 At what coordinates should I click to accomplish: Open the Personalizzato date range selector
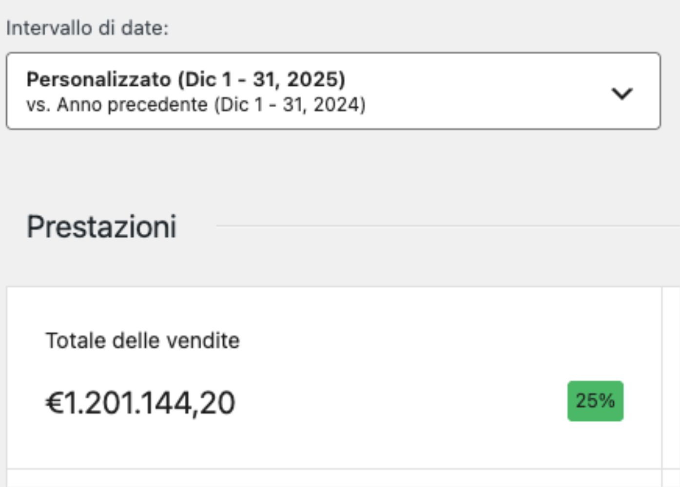[x=333, y=91]
